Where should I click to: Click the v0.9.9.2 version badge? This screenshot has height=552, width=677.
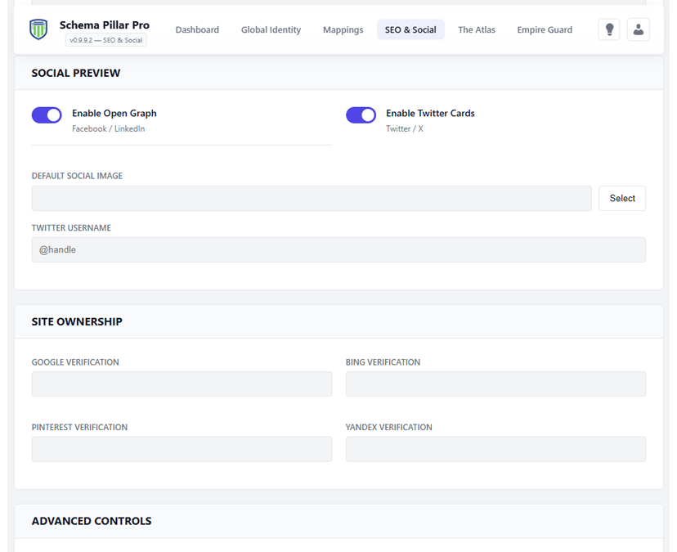coord(105,41)
